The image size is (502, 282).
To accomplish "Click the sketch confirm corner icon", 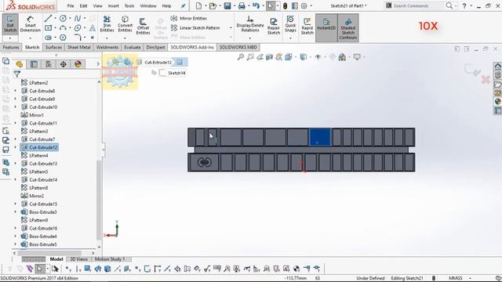I will (472, 70).
